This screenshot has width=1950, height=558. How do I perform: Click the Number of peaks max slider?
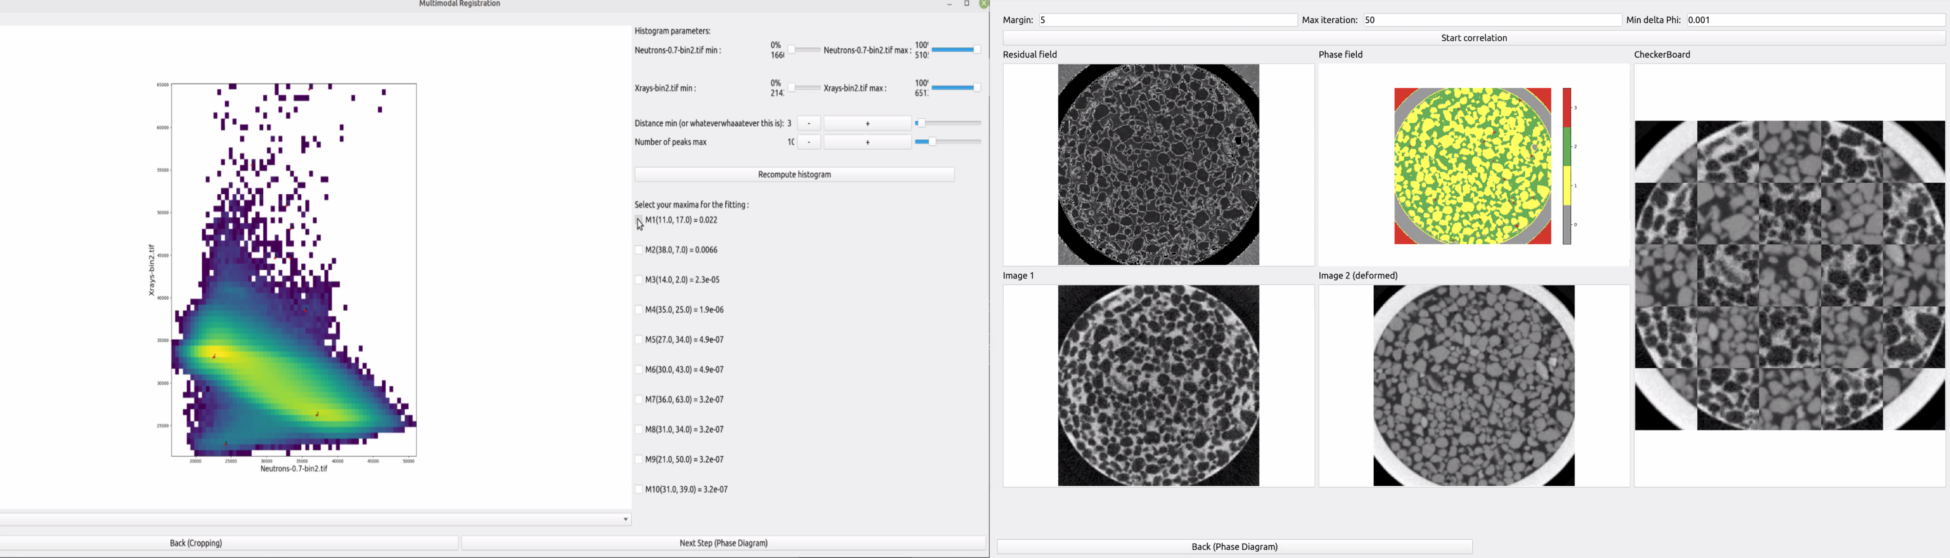948,142
